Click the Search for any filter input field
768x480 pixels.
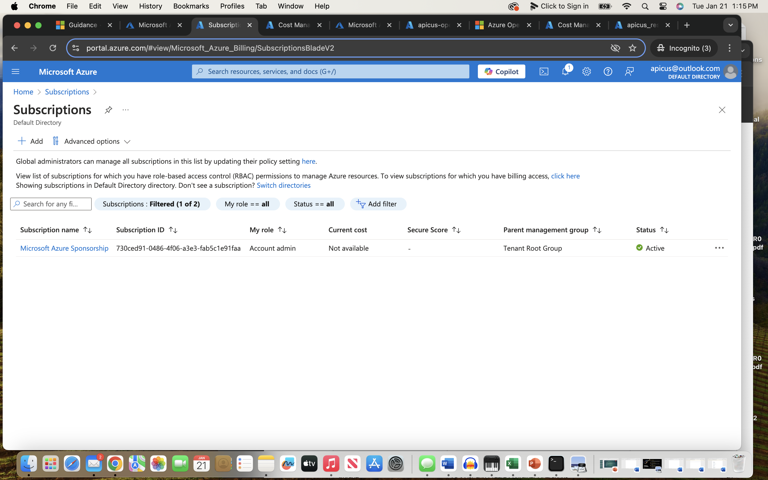tap(51, 203)
